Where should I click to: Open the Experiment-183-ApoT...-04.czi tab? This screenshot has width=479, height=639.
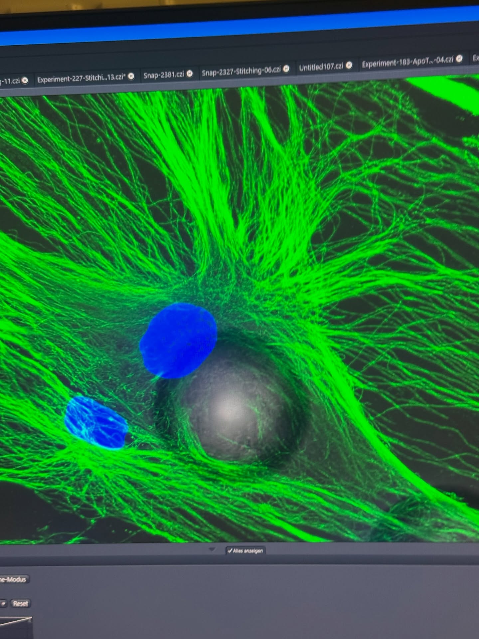coord(407,62)
